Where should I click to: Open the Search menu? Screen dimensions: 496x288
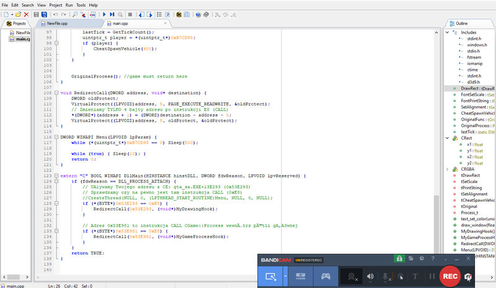[x=27, y=5]
